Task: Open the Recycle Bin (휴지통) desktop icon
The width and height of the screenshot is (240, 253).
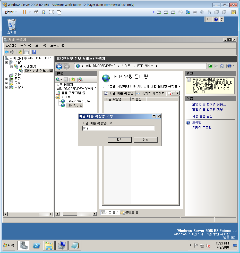Action: pyautogui.click(x=12, y=27)
